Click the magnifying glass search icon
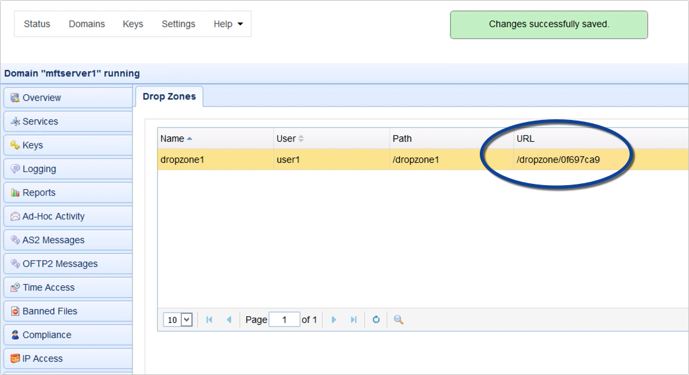This screenshot has width=689, height=375. pos(399,320)
